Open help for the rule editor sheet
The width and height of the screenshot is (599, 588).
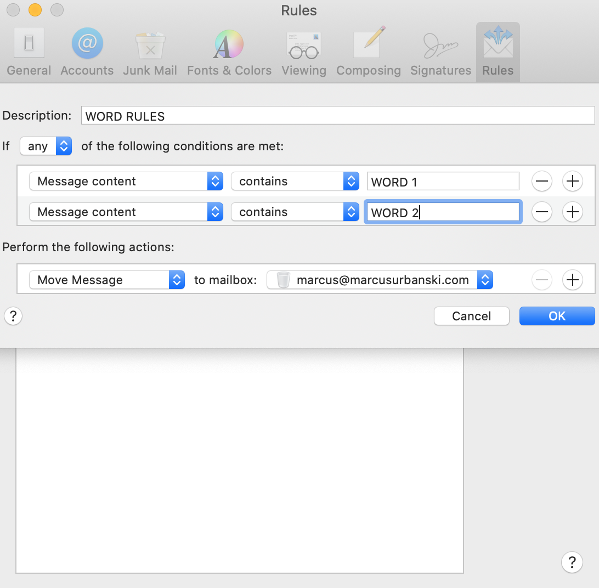pos(13,316)
